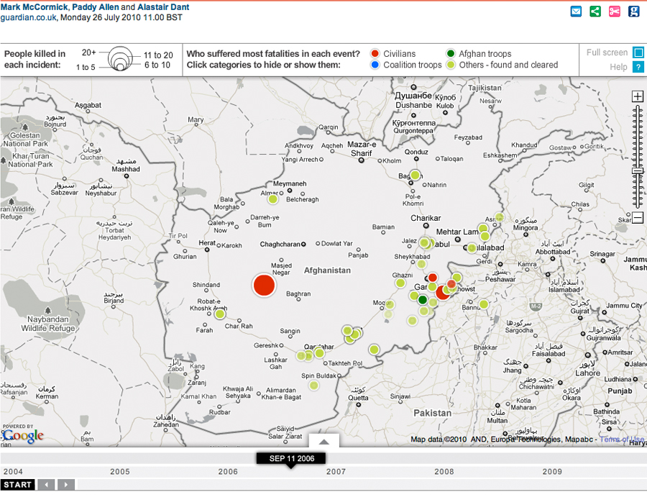647x497 pixels.
Task: Click the pink clip scissors icon
Action: click(615, 11)
